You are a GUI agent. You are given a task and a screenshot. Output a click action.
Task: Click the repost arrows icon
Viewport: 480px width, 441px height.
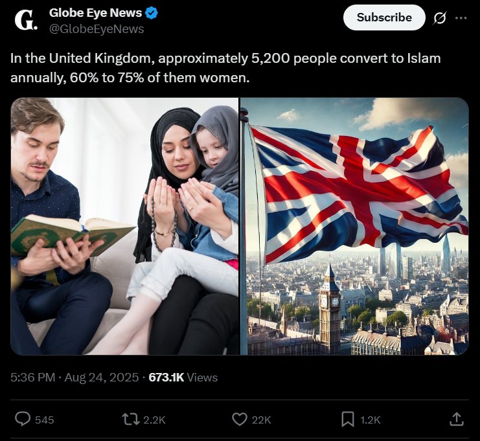point(131,419)
